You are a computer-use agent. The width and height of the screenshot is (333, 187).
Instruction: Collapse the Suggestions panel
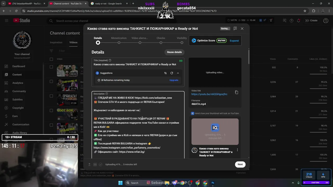tap(178, 73)
